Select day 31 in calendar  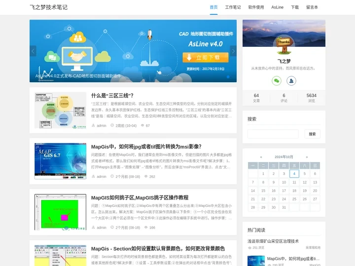point(284,207)
